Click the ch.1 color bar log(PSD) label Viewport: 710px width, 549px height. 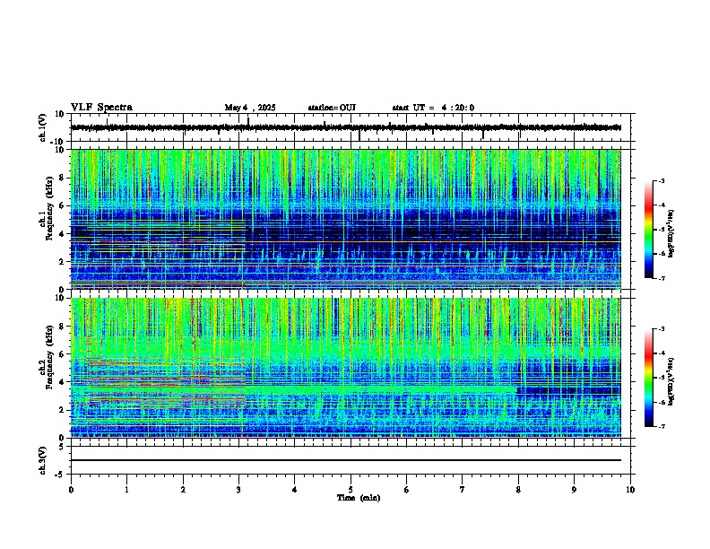[x=671, y=233]
